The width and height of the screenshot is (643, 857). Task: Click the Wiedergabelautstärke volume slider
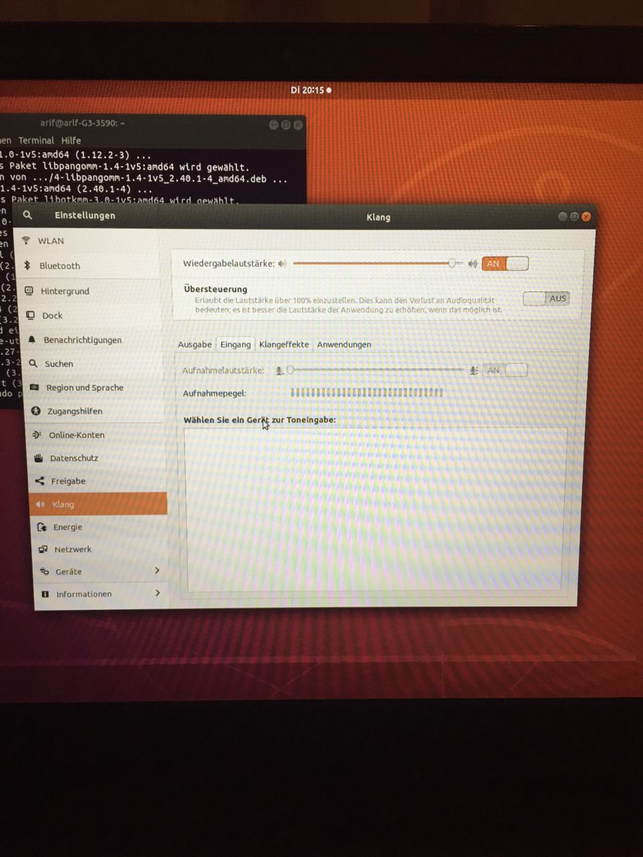[x=378, y=264]
